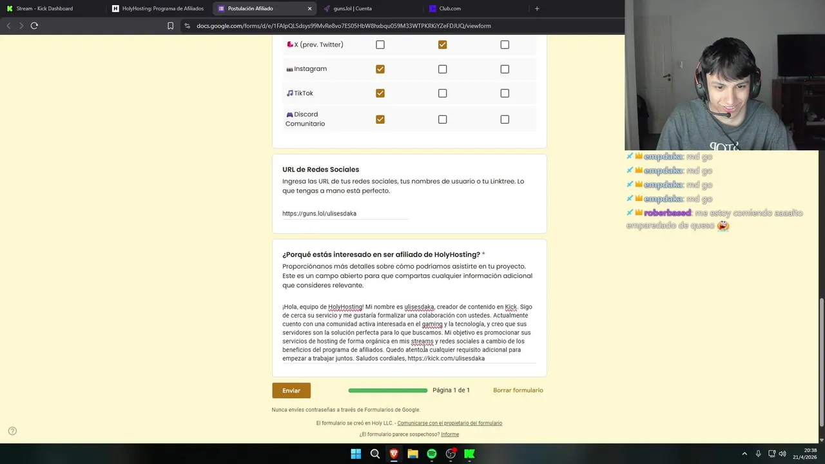Open File Explorer from the taskbar
Screen dimensions: 825x464
(412, 454)
